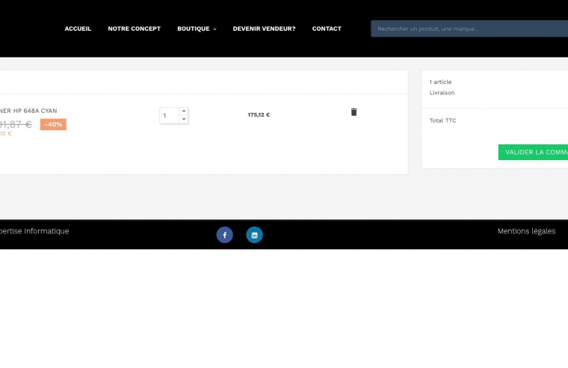568x368 pixels.
Task: Expand the Boutique dropdown menu
Action: click(x=197, y=28)
